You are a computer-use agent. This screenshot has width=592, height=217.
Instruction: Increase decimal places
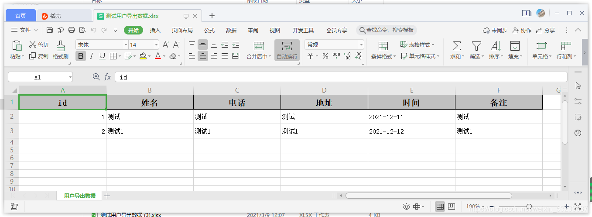click(x=347, y=56)
